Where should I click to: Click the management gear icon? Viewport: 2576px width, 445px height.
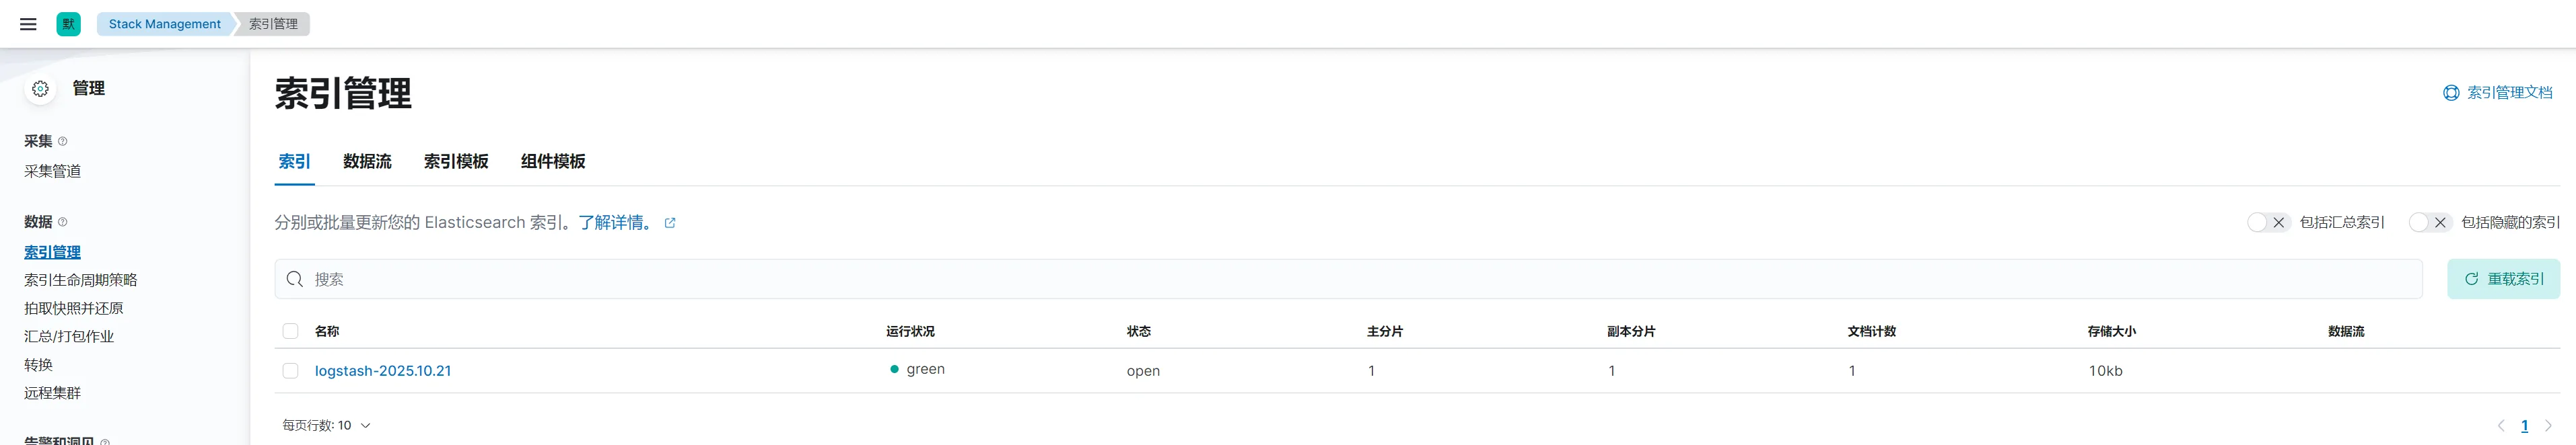click(x=40, y=89)
